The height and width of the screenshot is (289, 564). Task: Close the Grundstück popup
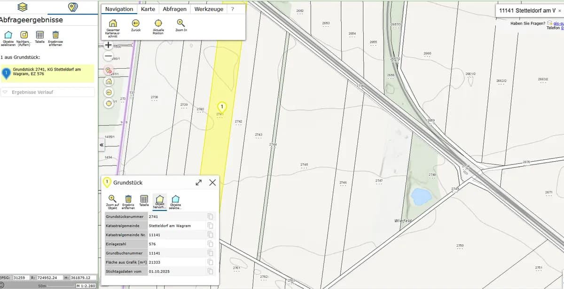212,182
